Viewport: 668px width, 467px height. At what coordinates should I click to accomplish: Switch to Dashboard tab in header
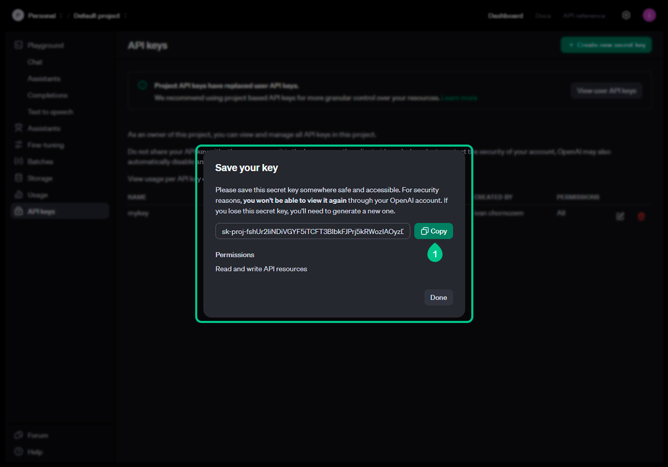coord(505,16)
